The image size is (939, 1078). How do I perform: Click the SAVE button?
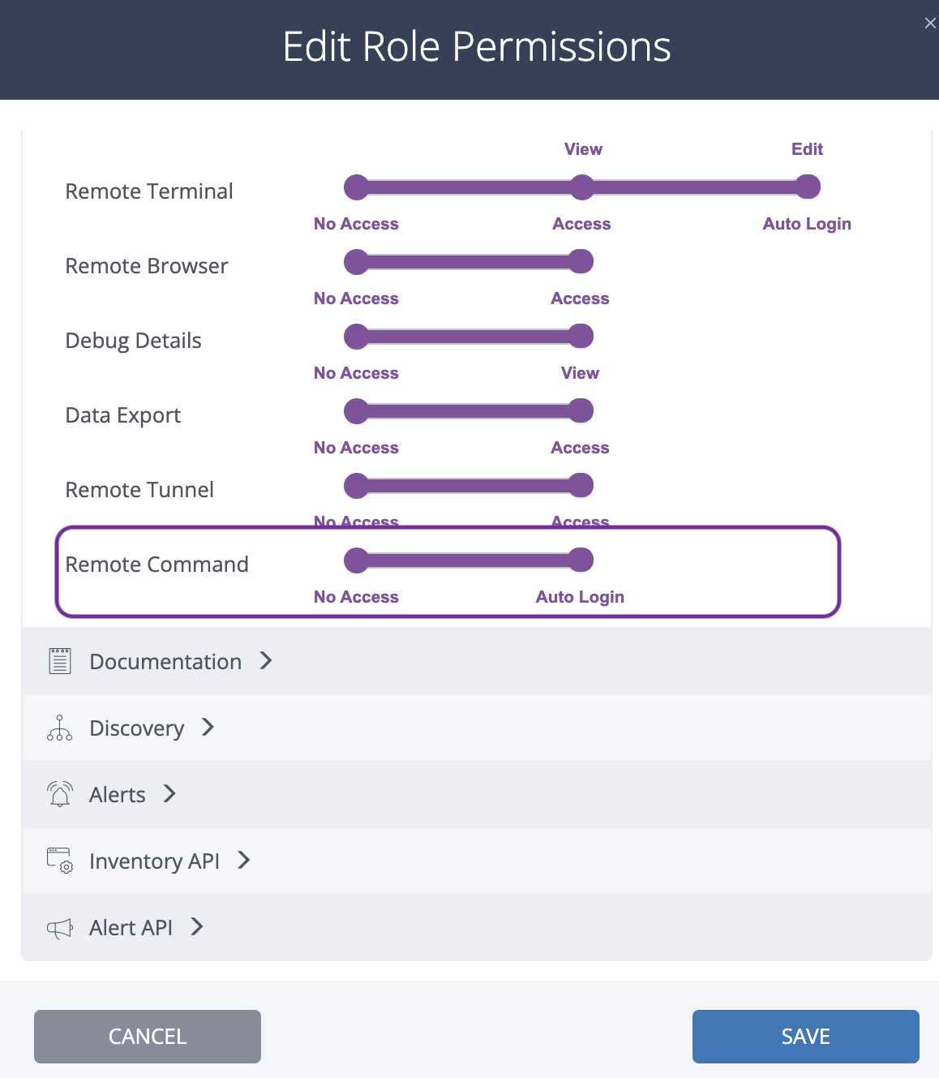(806, 1037)
